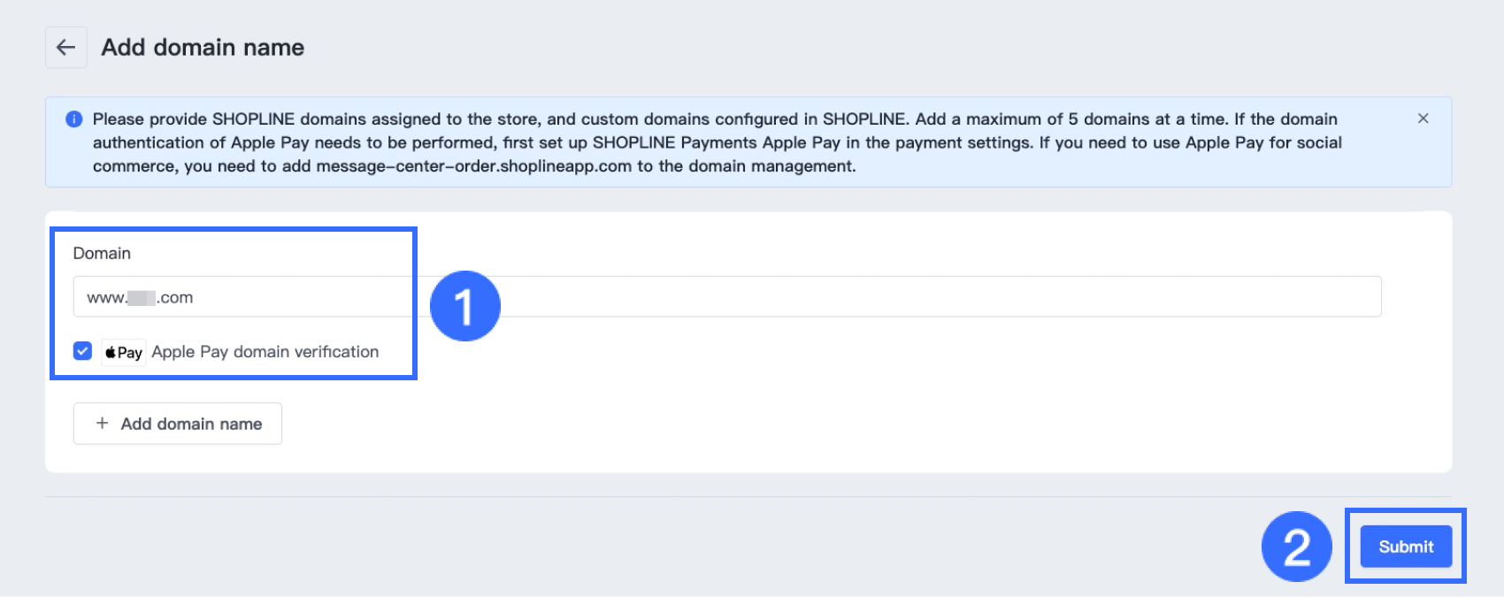Click the Add domain name page title
The image size is (1504, 597).
point(203,48)
